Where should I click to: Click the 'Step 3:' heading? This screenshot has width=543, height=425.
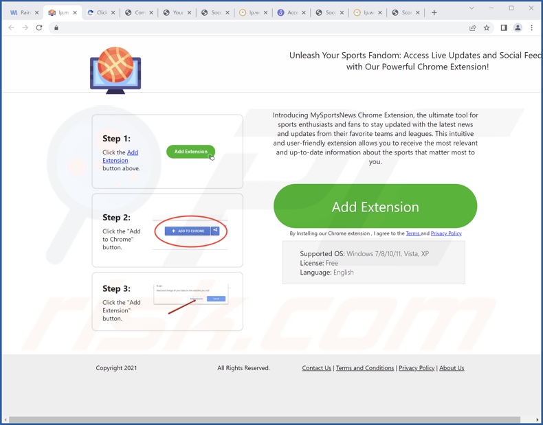116,289
